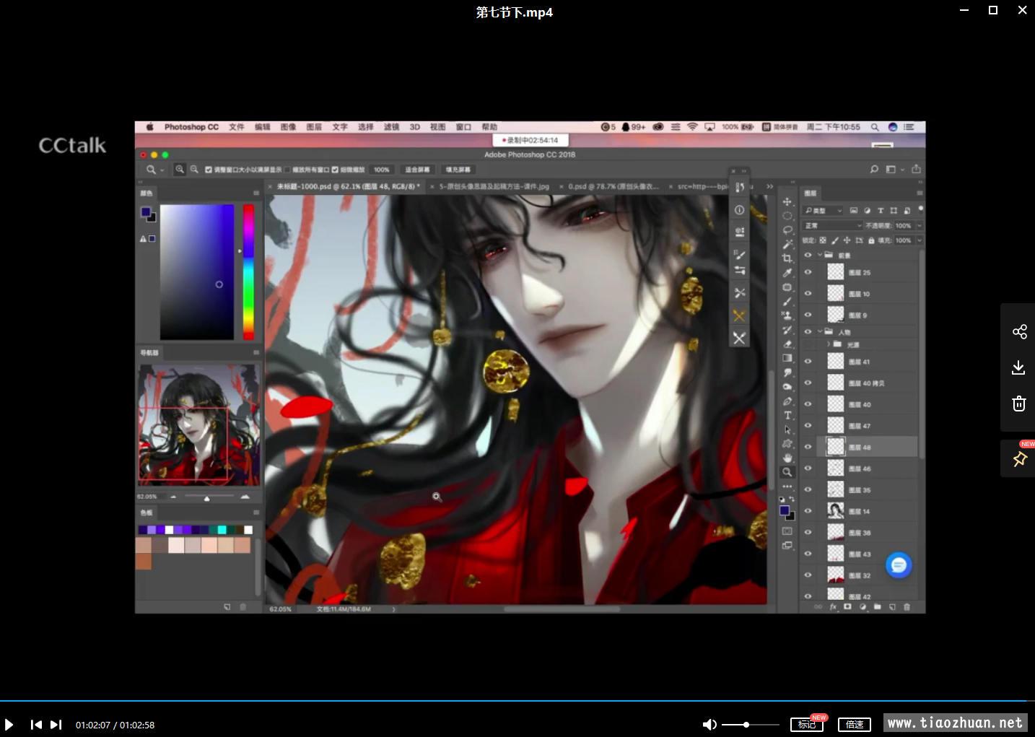Click the rainbow hue slider strip
Viewport: 1035px width, 737px height.
click(x=248, y=271)
